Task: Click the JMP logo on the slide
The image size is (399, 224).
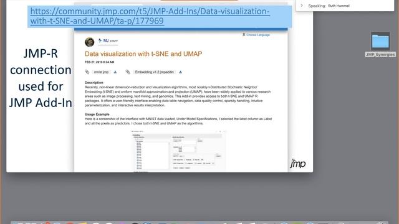Action: pos(298,163)
